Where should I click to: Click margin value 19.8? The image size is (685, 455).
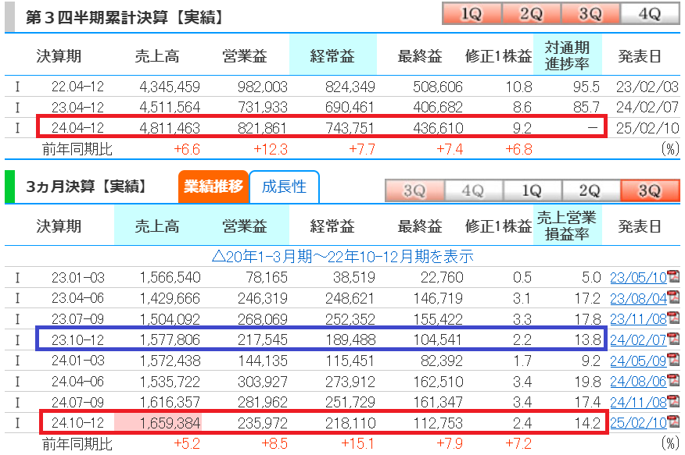pyautogui.click(x=587, y=382)
